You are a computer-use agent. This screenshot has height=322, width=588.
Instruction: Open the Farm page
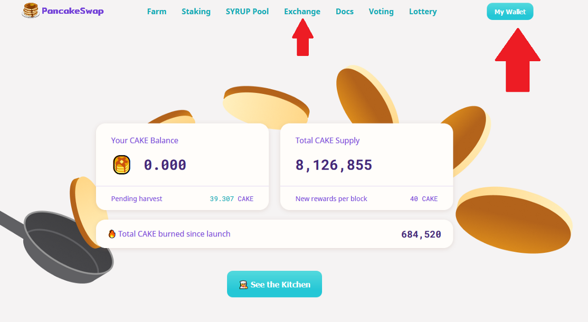[157, 12]
